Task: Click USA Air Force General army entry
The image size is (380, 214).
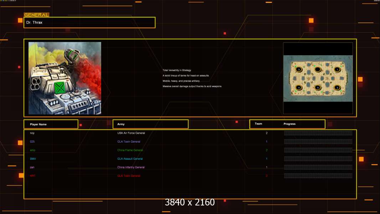Action: point(131,133)
